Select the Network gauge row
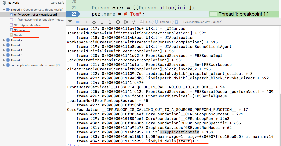This screenshot has height=146, width=281. pos(13,3)
